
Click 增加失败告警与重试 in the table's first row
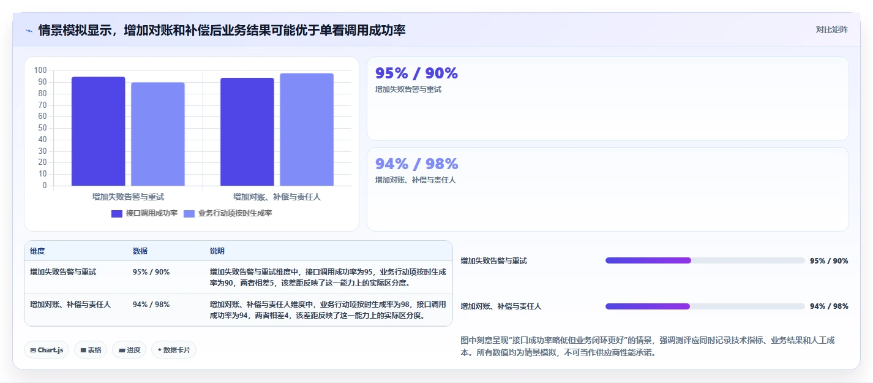[63, 272]
